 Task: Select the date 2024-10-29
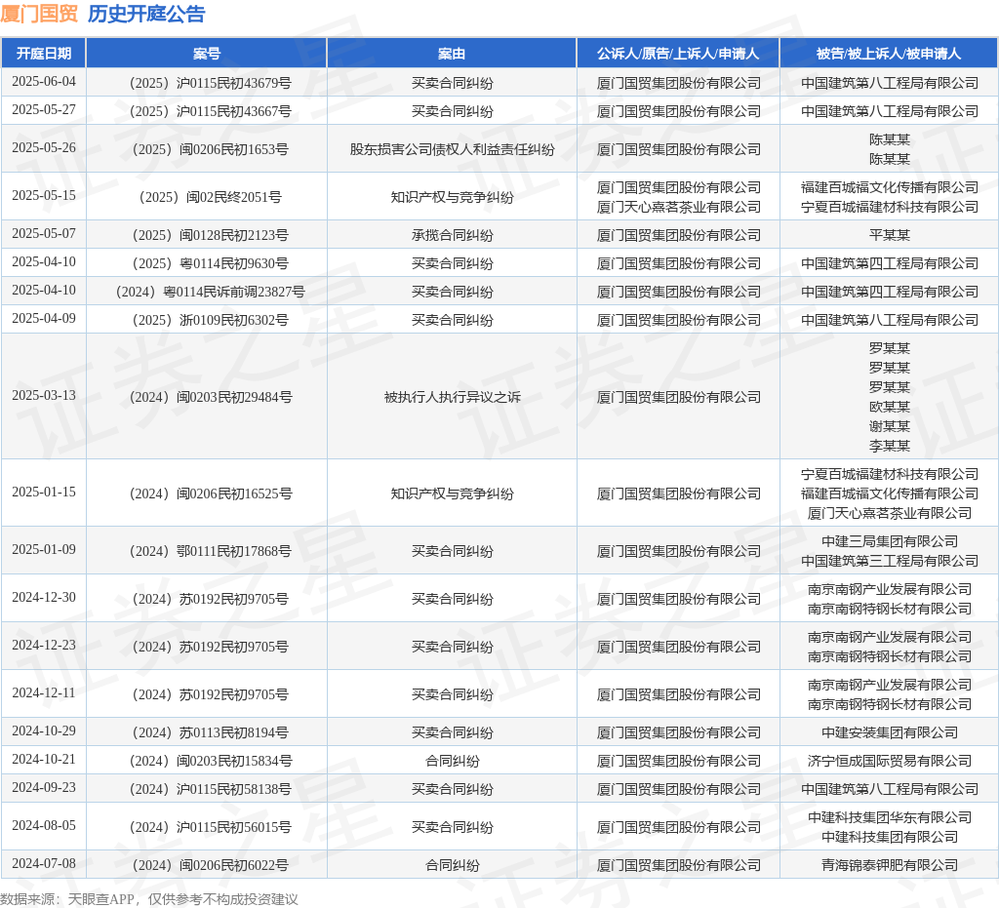[43, 731]
